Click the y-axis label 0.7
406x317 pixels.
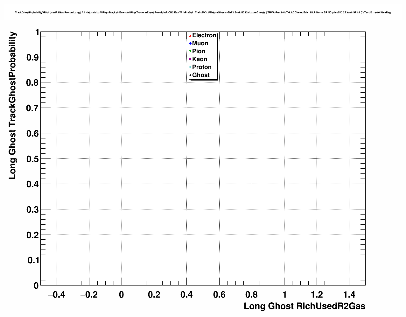click(x=33, y=108)
